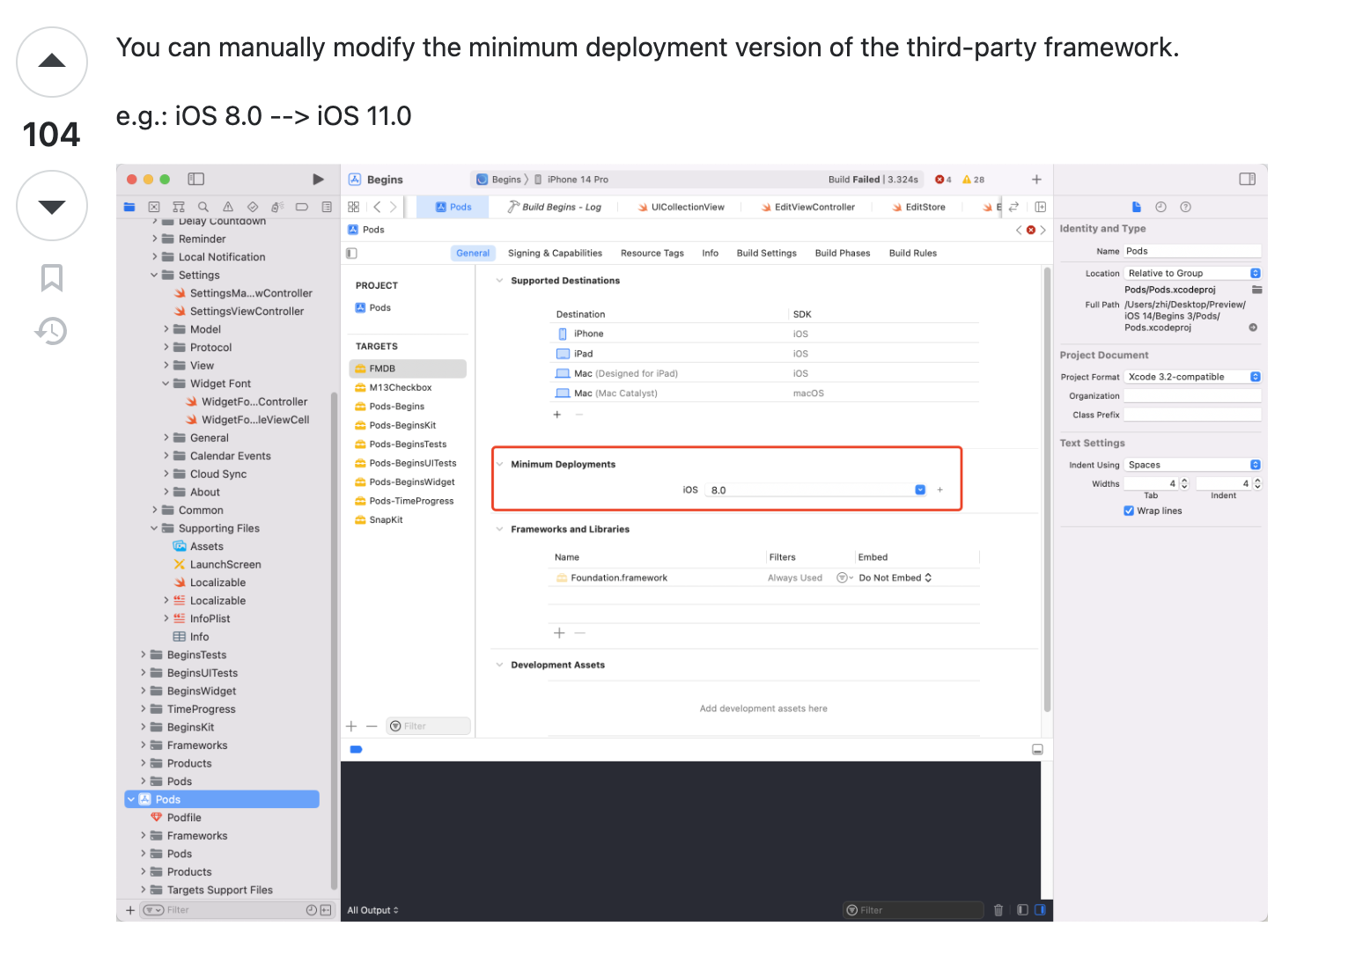Reveal full path in Finder arrow
The width and height of the screenshot is (1363, 963).
1253,327
